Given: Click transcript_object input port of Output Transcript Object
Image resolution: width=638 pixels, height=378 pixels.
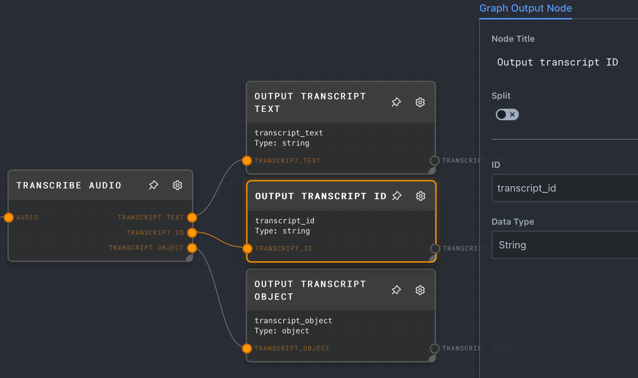Looking at the screenshot, I should pos(247,348).
